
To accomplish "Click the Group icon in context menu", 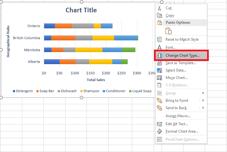I will click(159, 93).
